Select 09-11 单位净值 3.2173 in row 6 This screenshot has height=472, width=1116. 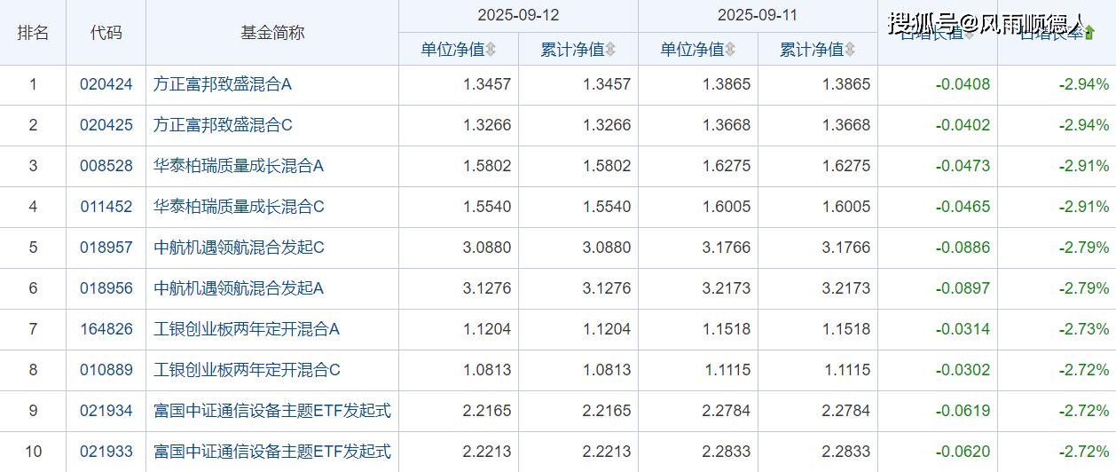pyautogui.click(x=727, y=289)
